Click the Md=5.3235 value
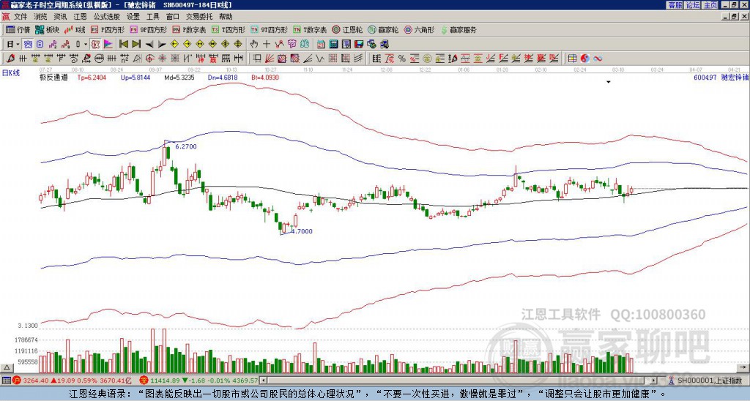The height and width of the screenshot is (401, 750). point(179,78)
